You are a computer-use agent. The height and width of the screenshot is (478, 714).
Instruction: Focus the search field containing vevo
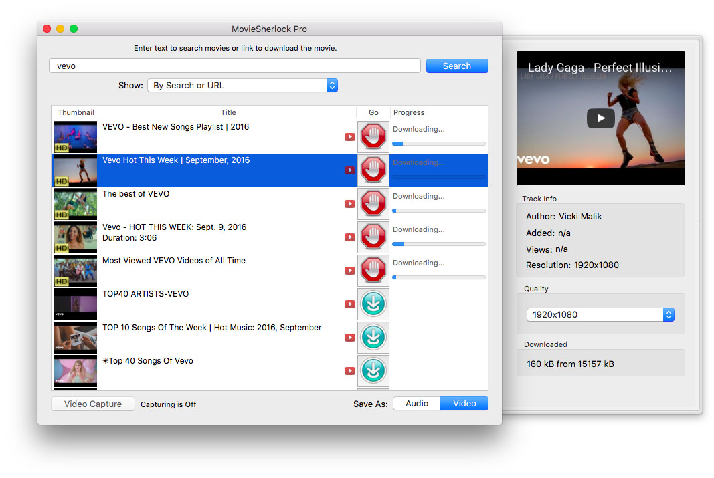tap(234, 66)
